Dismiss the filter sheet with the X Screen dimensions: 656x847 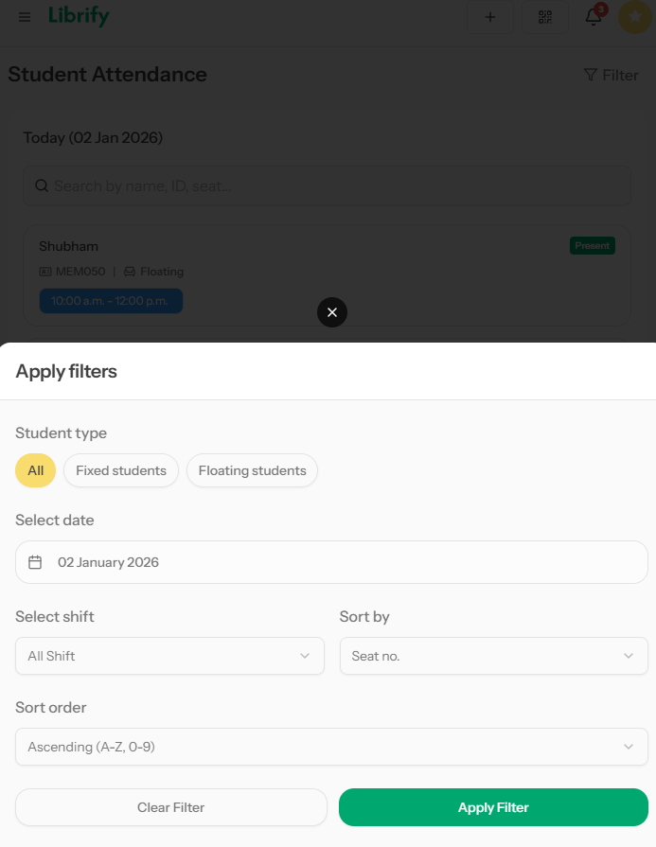coord(331,311)
